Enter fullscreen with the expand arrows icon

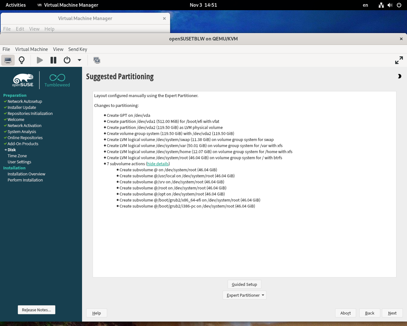coord(399,60)
